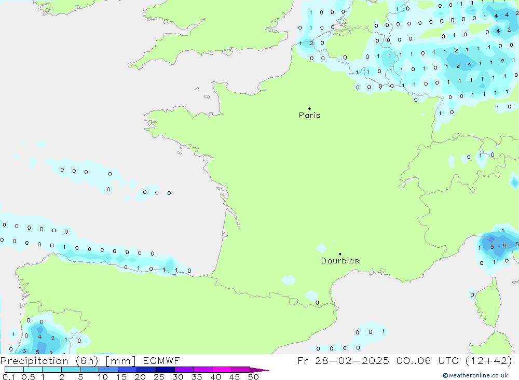Click the Paris city label
519x380 pixels.
[309, 115]
